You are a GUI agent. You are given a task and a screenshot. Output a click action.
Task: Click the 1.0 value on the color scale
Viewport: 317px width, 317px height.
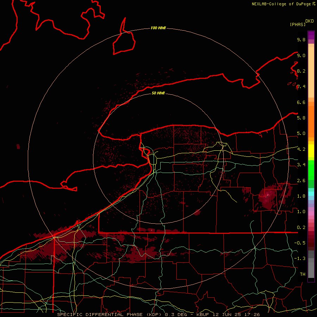pyautogui.click(x=301, y=212)
